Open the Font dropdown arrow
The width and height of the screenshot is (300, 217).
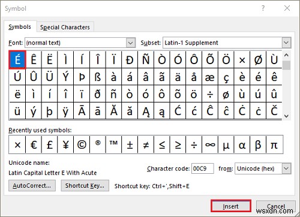click(x=131, y=43)
